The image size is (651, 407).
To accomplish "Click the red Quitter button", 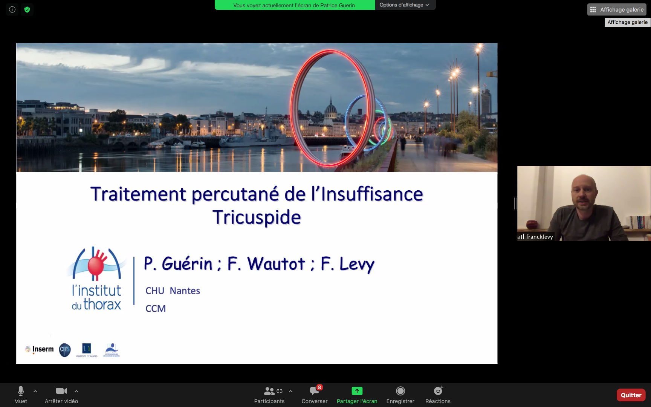I will click(x=631, y=395).
